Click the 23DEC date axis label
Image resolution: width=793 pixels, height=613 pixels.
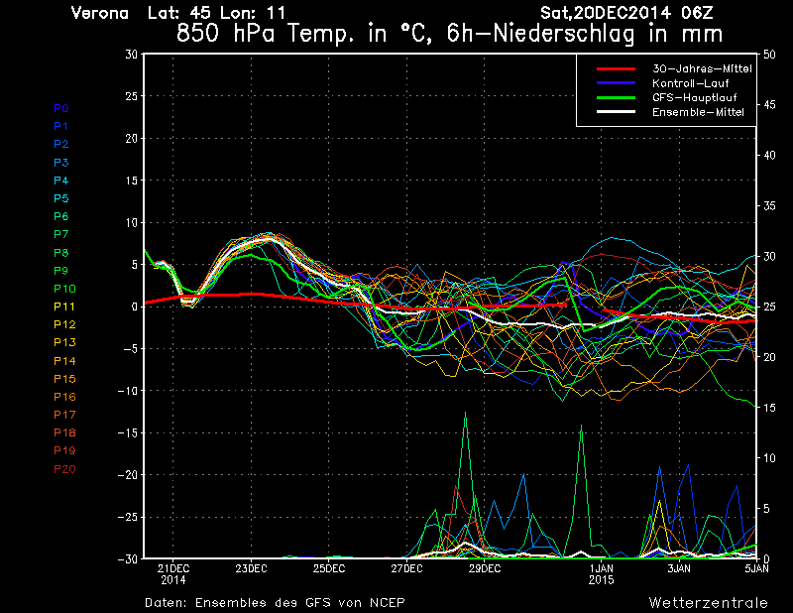[x=251, y=569]
